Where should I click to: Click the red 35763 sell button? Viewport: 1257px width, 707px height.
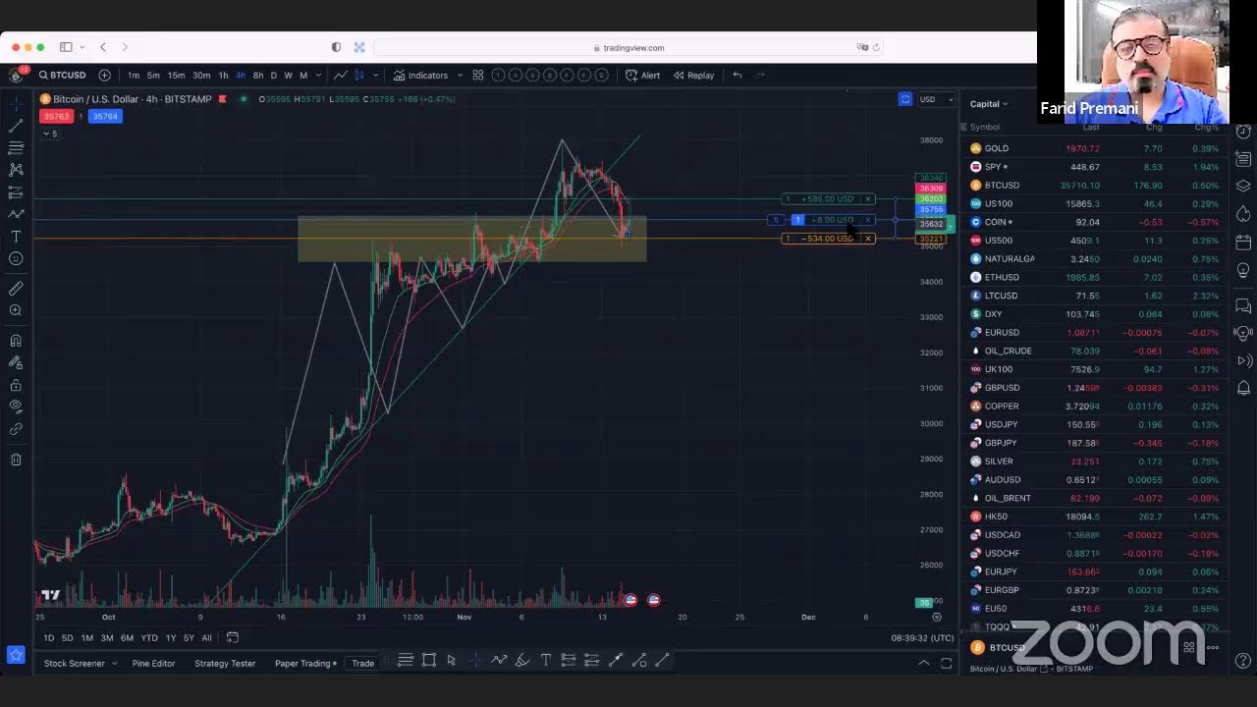point(56,116)
